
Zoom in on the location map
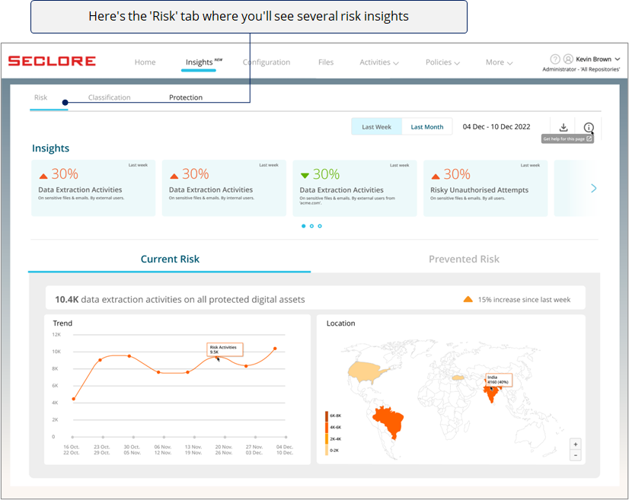[x=575, y=444]
